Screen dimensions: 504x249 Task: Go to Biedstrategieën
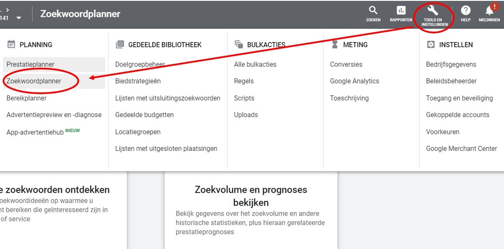coord(138,81)
